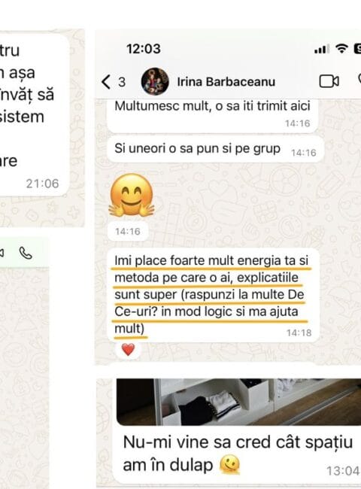Select the underlined 'Imi place foarte mult energia' message
This screenshot has height=489, width=361.
coord(214,295)
